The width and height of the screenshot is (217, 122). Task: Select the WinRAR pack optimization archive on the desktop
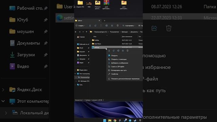tap(106, 5)
